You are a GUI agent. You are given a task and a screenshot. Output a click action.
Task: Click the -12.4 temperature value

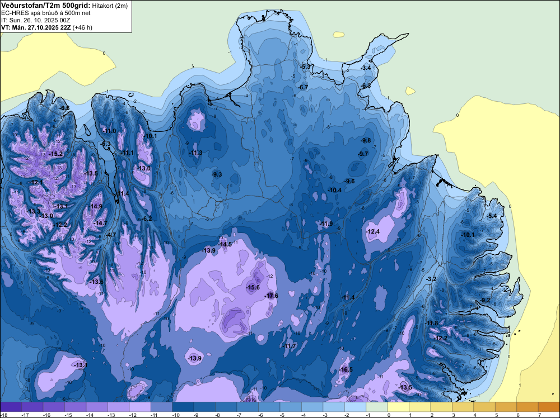pyautogui.click(x=372, y=231)
